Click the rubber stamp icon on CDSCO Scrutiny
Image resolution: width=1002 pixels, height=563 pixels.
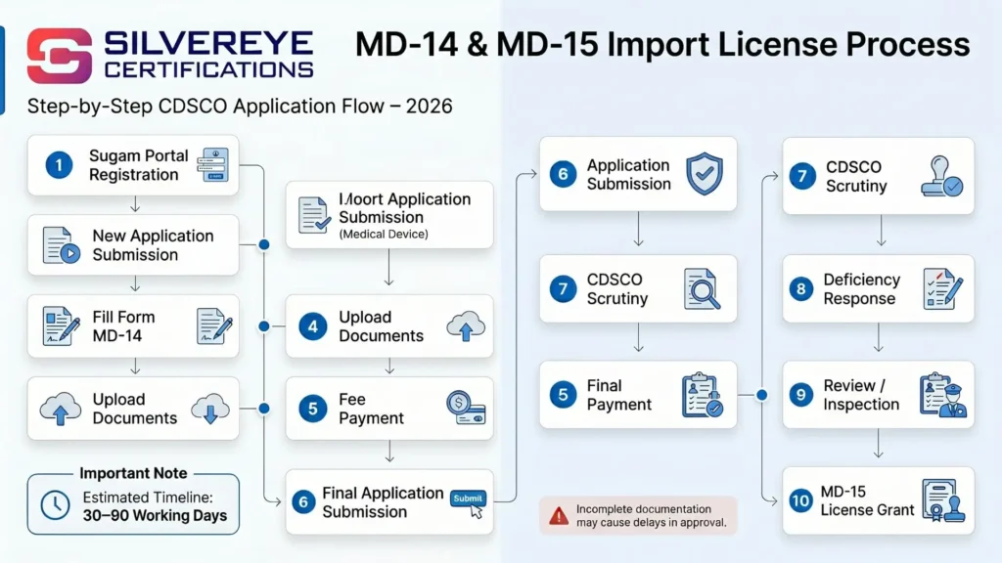click(941, 176)
